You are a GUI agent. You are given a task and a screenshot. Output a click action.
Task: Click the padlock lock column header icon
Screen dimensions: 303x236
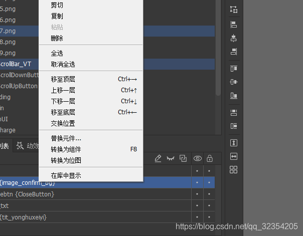click(210, 158)
